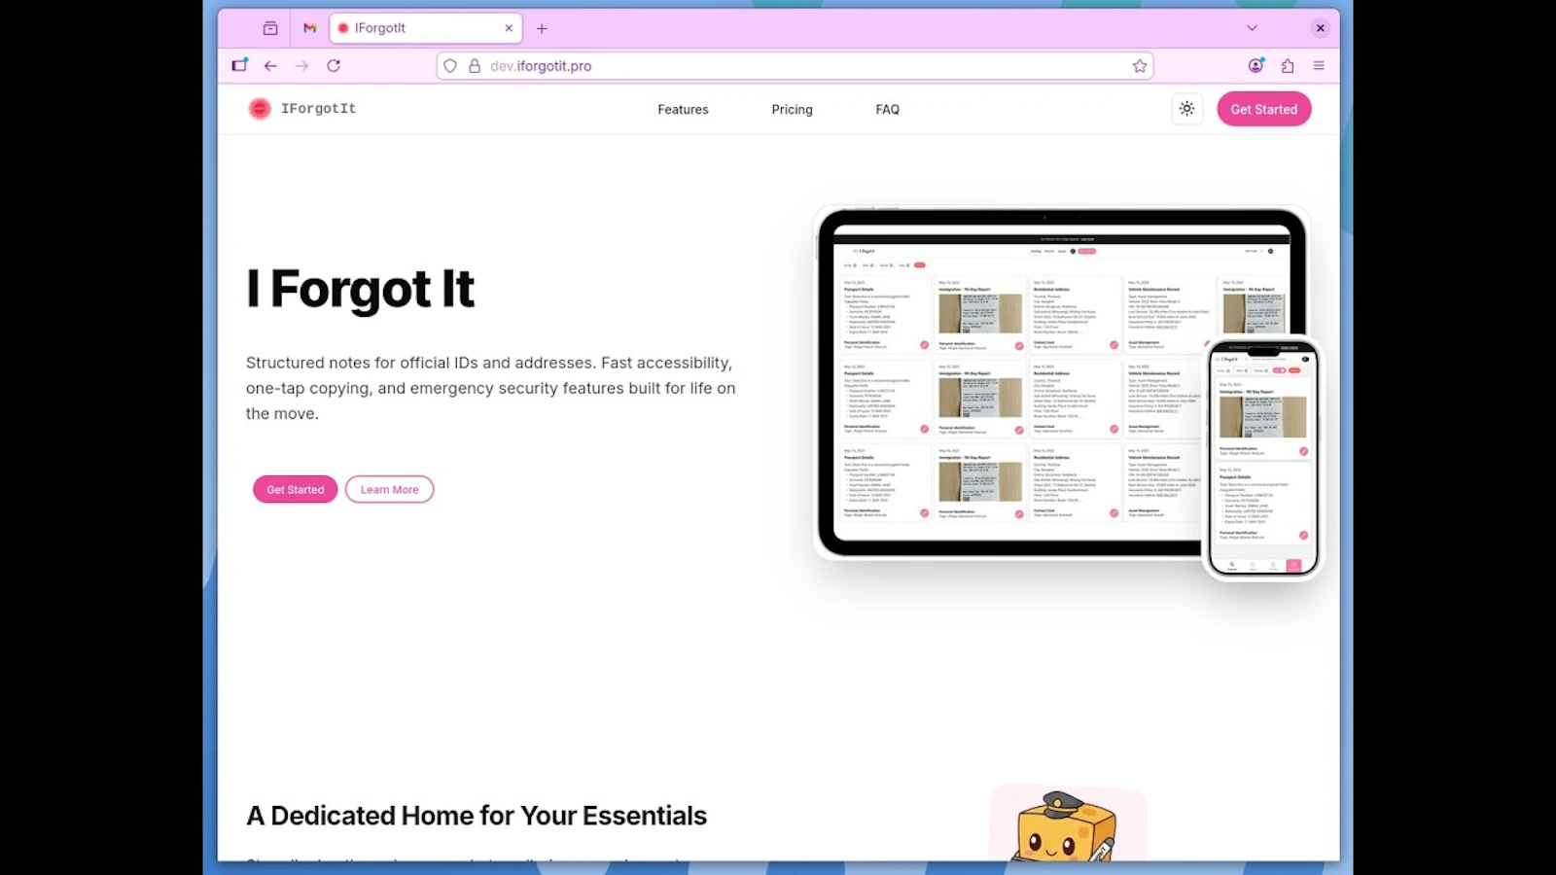Switch to the pinned Gmail tab
This screenshot has width=1556, height=875.
click(x=309, y=28)
